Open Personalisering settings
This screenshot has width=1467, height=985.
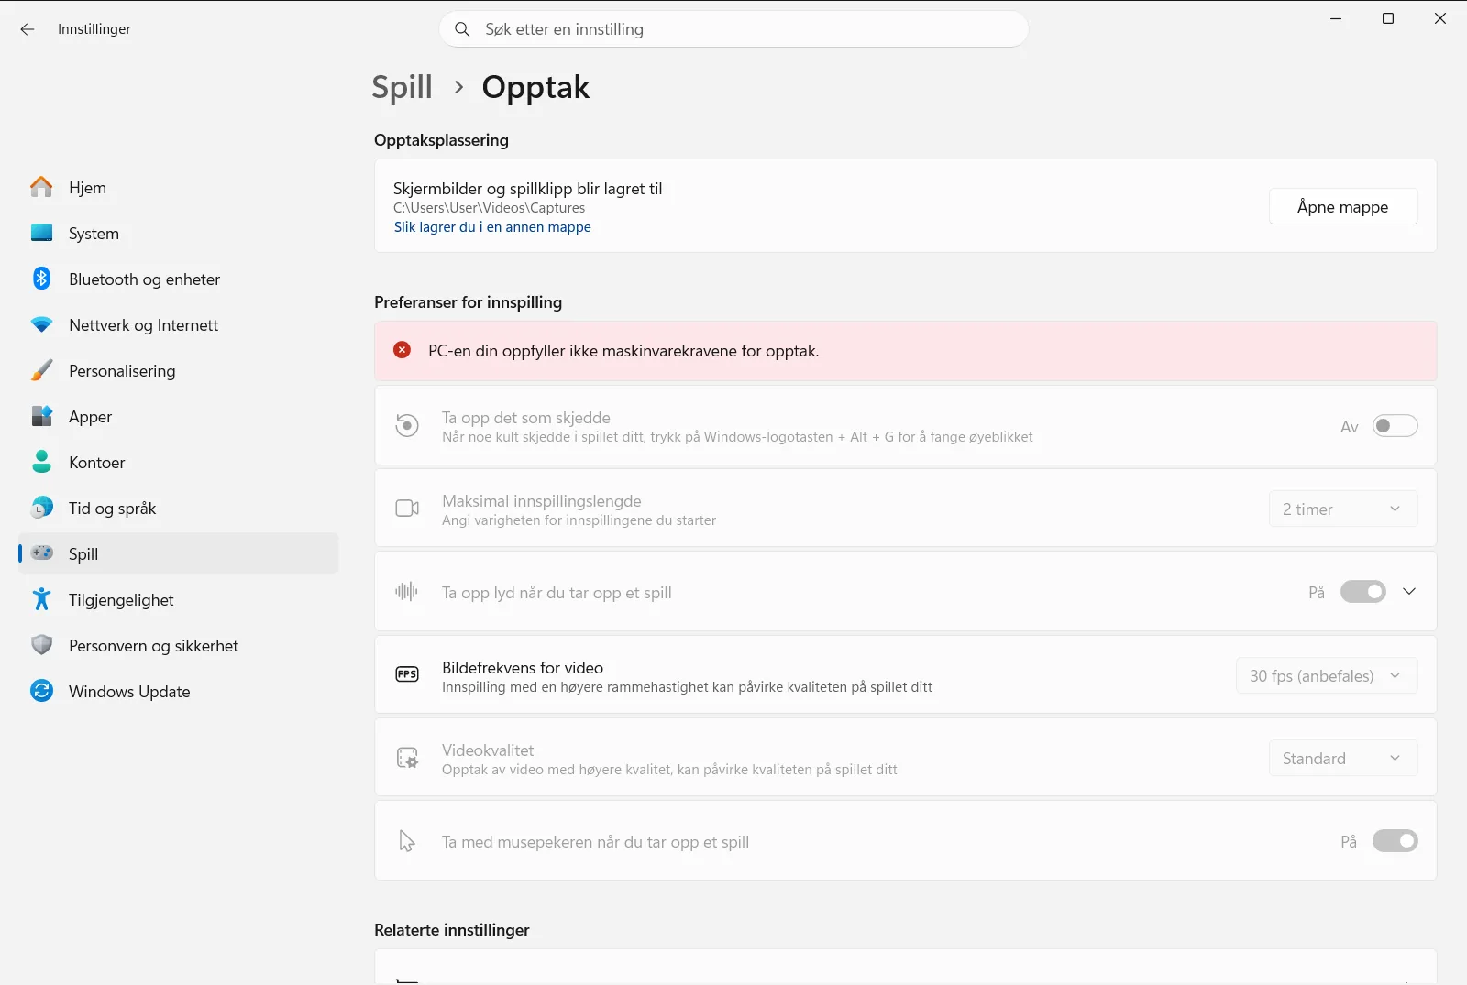coord(179,370)
